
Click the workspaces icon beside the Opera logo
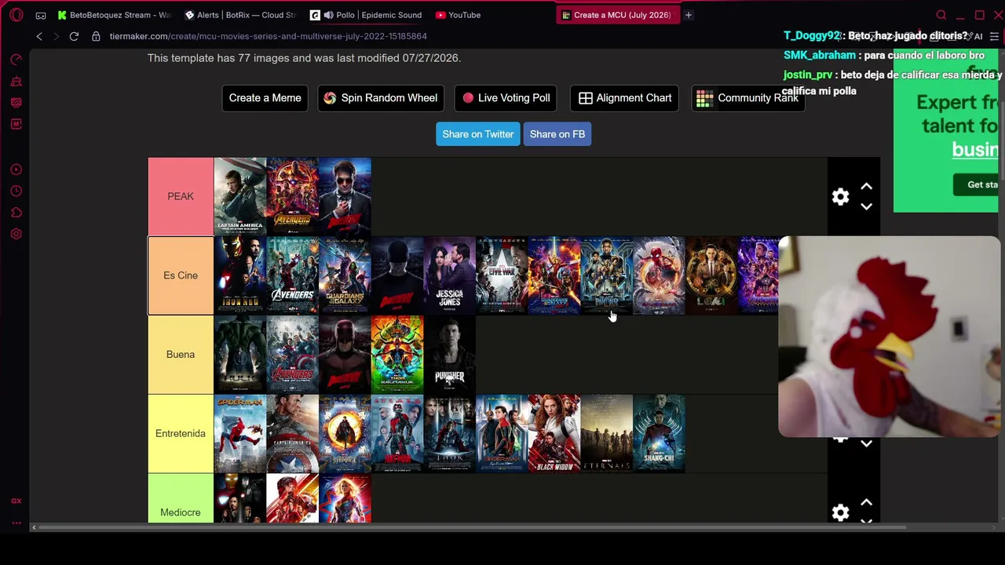pos(41,15)
